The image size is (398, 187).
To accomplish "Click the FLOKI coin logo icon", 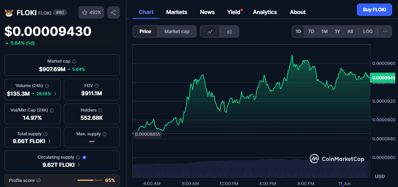I will 9,13.
